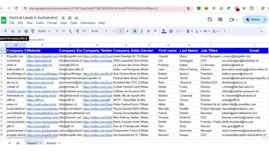Bookmark this page with the star
The image size is (269, 151).
[x=188, y=8]
